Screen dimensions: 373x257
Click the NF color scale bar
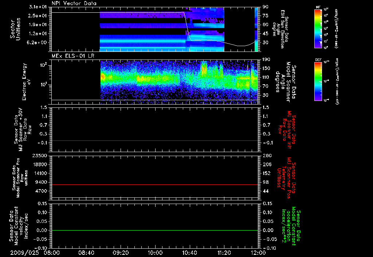click(x=318, y=29)
